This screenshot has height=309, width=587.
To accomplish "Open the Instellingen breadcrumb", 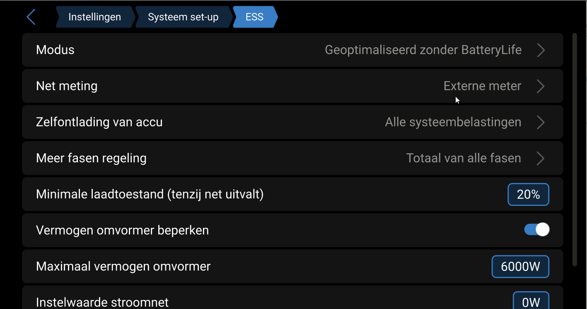I will [x=94, y=17].
